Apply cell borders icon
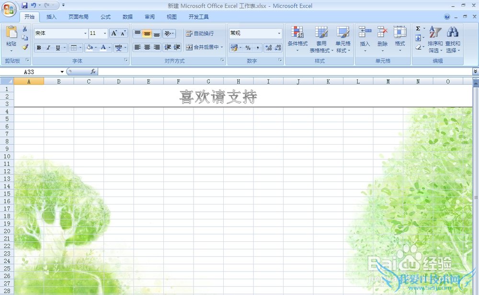 pos(74,47)
